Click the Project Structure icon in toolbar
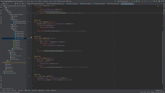 [x=162, y=1]
